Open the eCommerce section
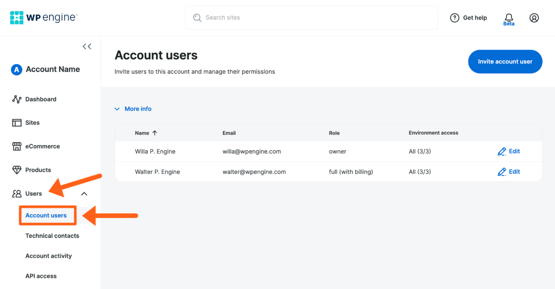This screenshot has width=555, height=289. click(x=43, y=146)
